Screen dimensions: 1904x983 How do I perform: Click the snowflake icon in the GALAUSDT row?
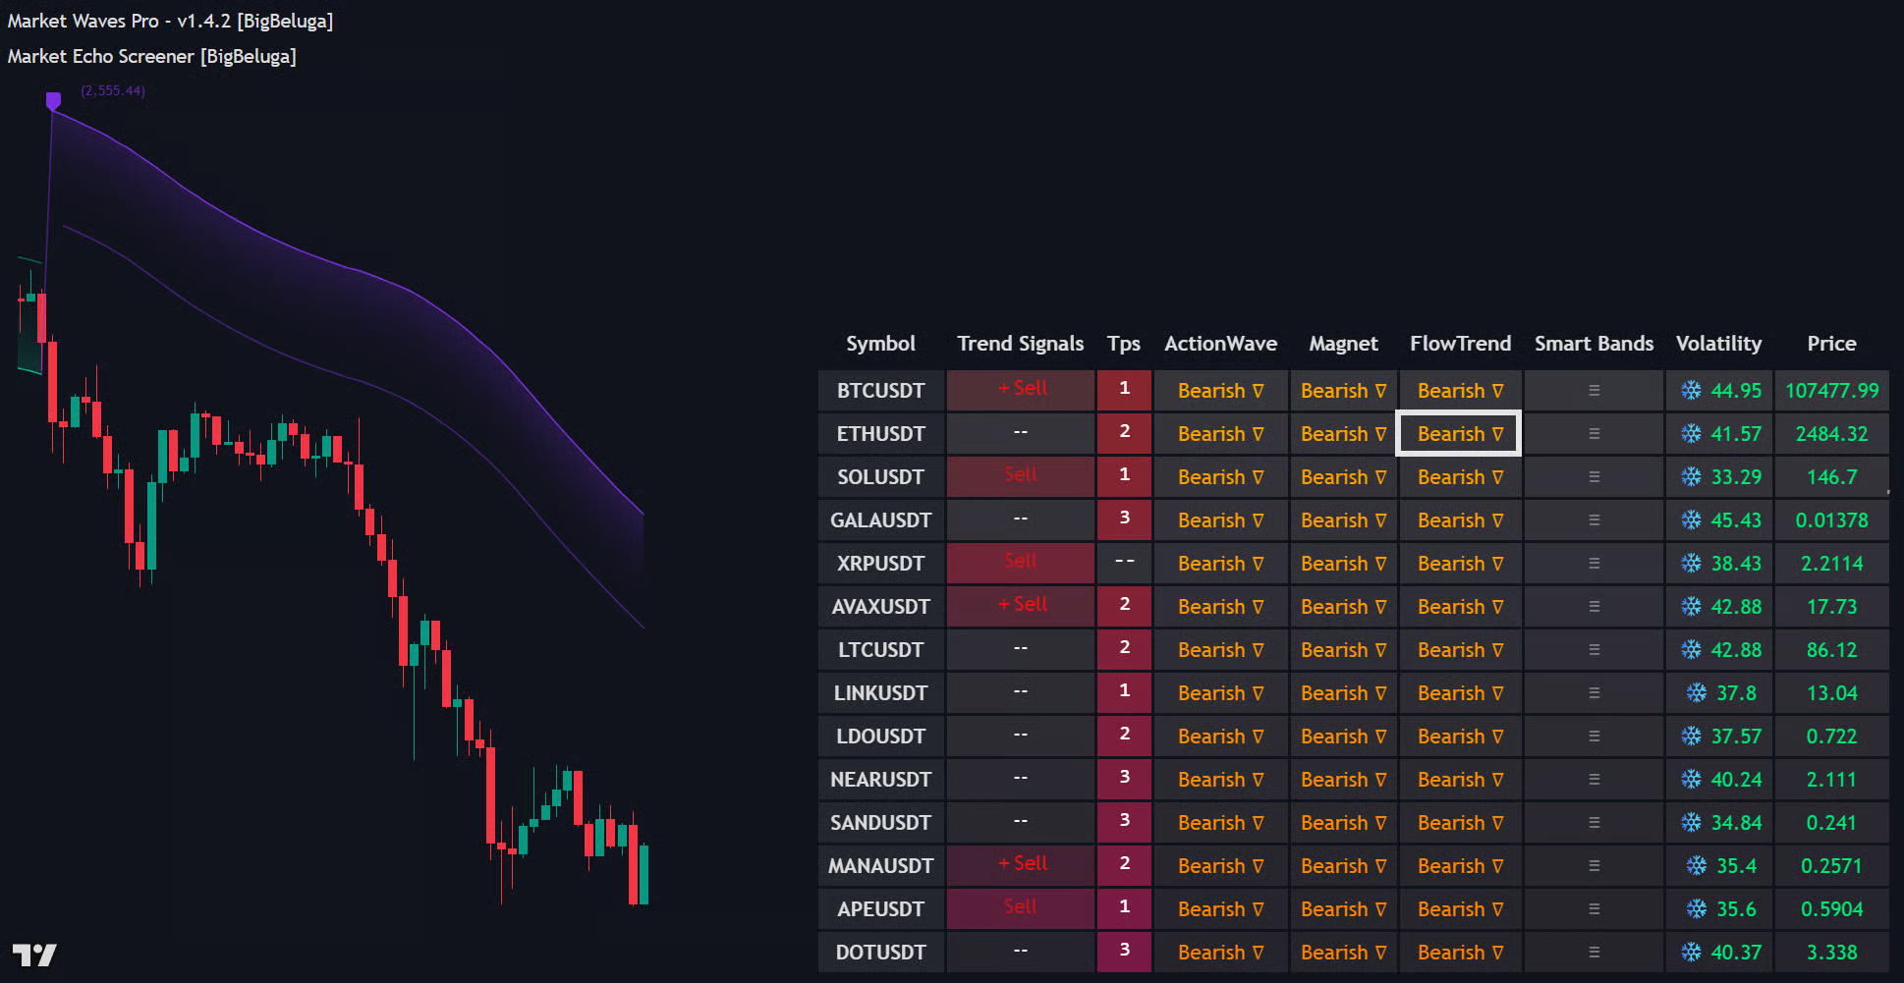point(1691,520)
